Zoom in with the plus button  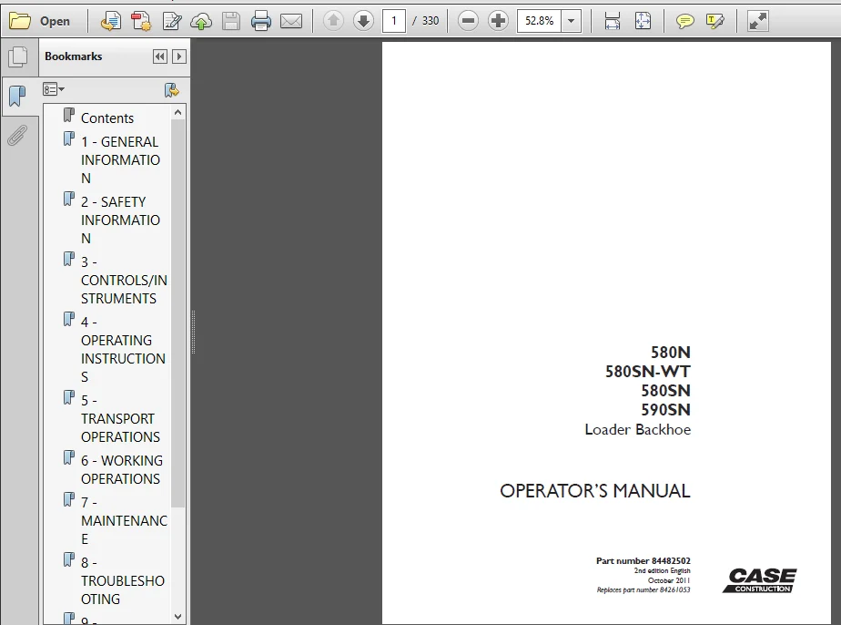[498, 21]
